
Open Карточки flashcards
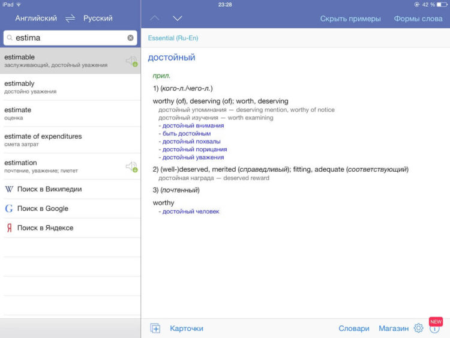pos(187,328)
